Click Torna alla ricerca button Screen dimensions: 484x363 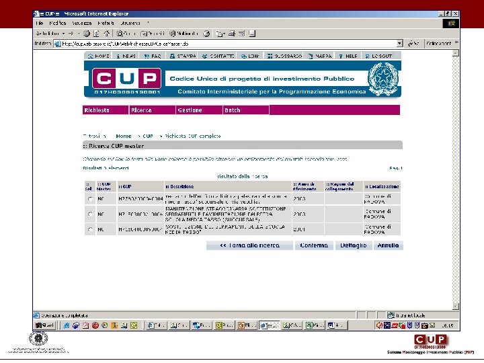click(249, 245)
